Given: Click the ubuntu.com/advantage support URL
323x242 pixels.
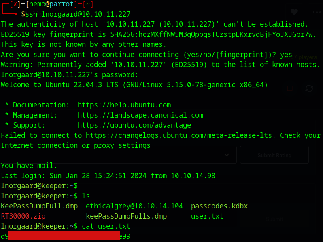Looking at the screenshot, I should point(134,125).
